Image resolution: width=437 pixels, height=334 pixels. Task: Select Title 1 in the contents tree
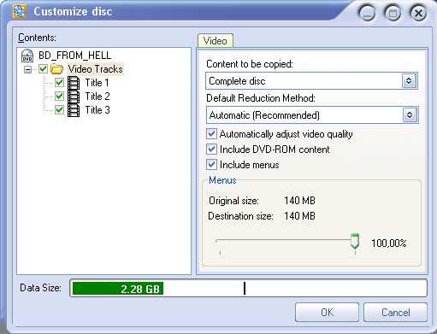pos(97,83)
